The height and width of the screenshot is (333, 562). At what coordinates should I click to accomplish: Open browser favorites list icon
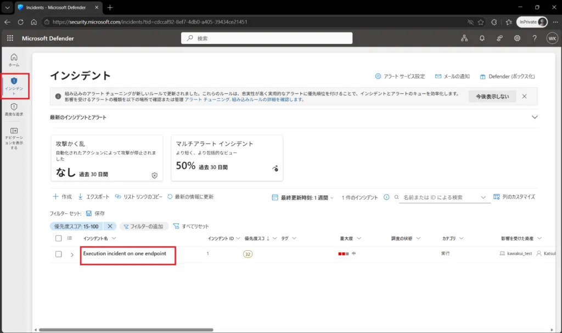[509, 22]
